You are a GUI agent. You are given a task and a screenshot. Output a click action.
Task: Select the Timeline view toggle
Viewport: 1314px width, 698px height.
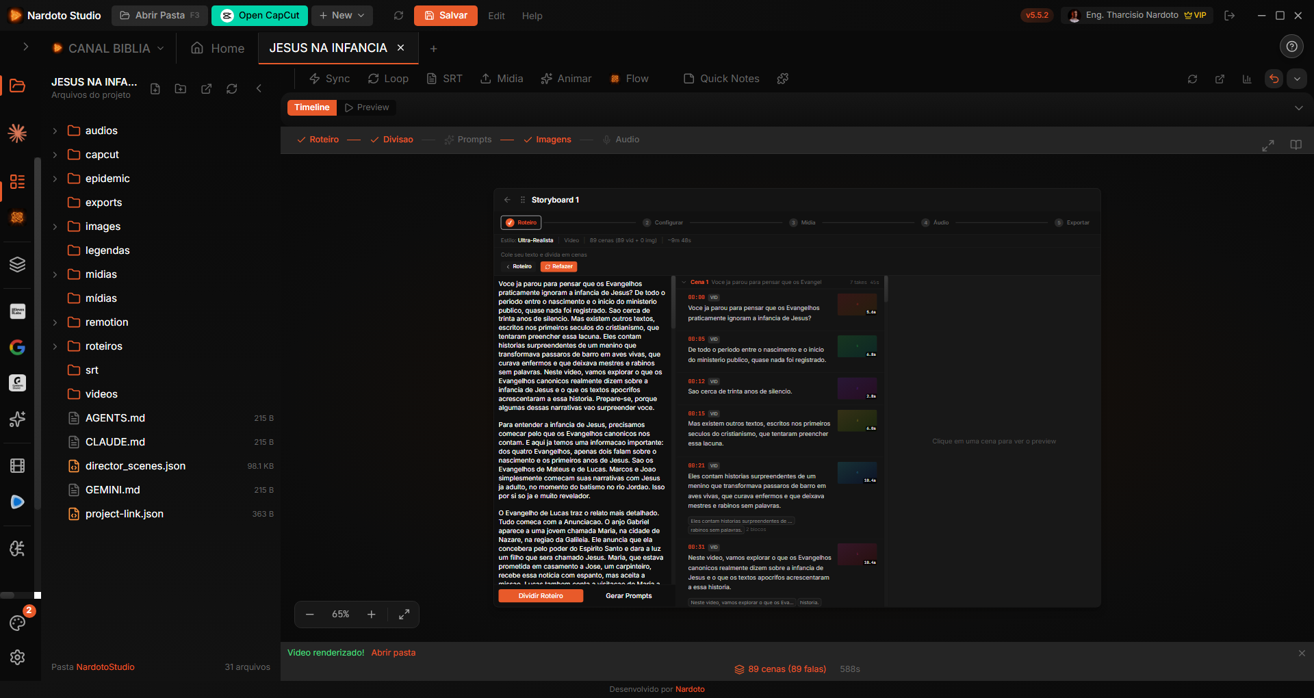click(312, 107)
